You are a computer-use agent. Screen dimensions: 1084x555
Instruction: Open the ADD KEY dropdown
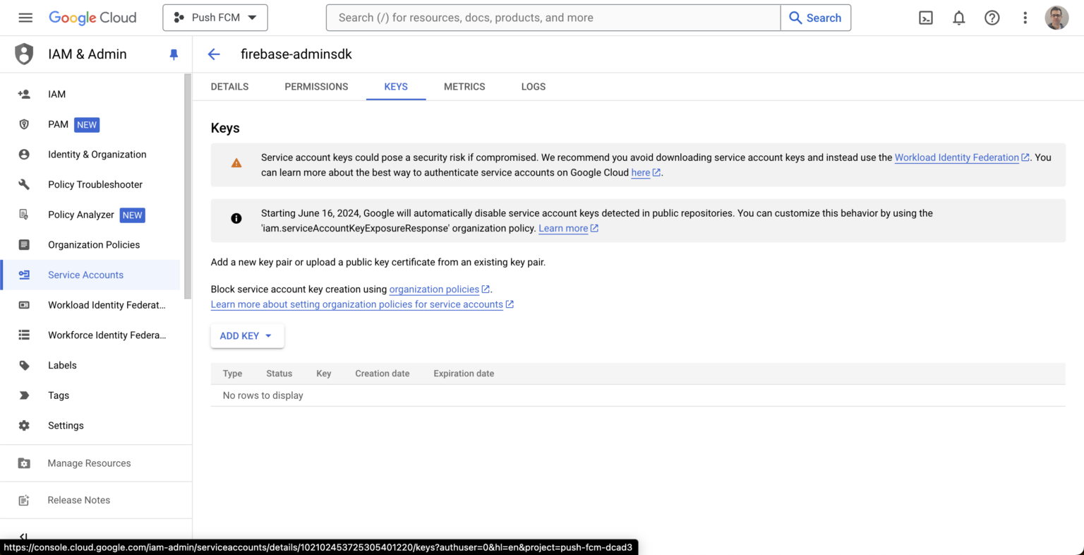[246, 336]
